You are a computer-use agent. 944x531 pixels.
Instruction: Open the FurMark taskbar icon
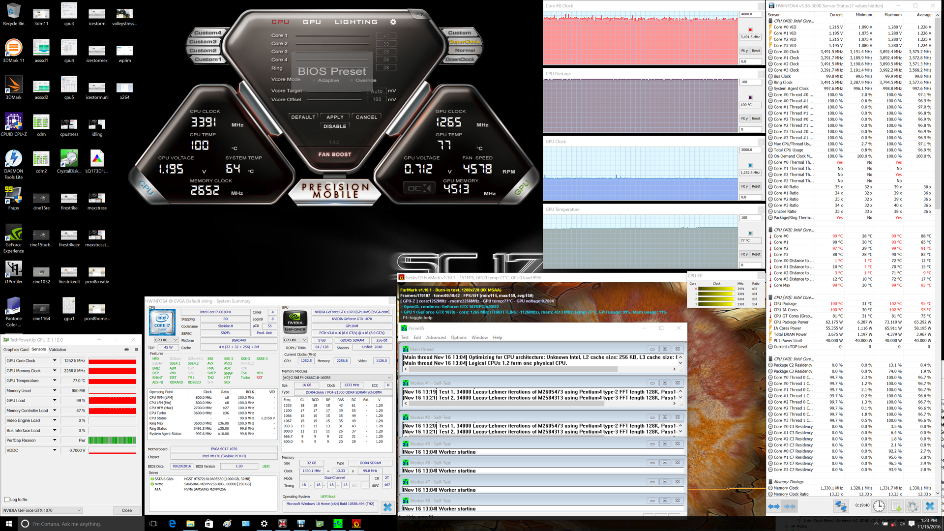(x=356, y=524)
